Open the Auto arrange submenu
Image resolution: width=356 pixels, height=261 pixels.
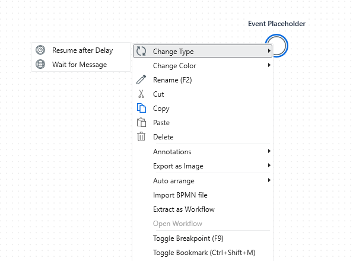click(173, 181)
